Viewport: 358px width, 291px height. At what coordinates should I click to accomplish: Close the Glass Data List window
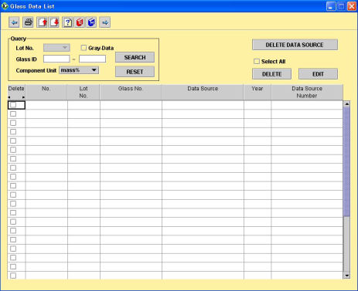tap(352, 6)
